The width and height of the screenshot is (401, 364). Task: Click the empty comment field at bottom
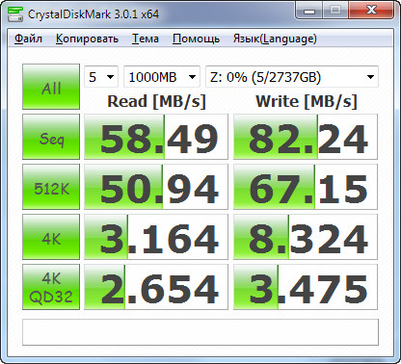point(200,332)
